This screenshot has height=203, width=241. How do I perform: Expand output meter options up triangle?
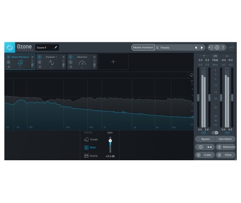click(x=227, y=56)
